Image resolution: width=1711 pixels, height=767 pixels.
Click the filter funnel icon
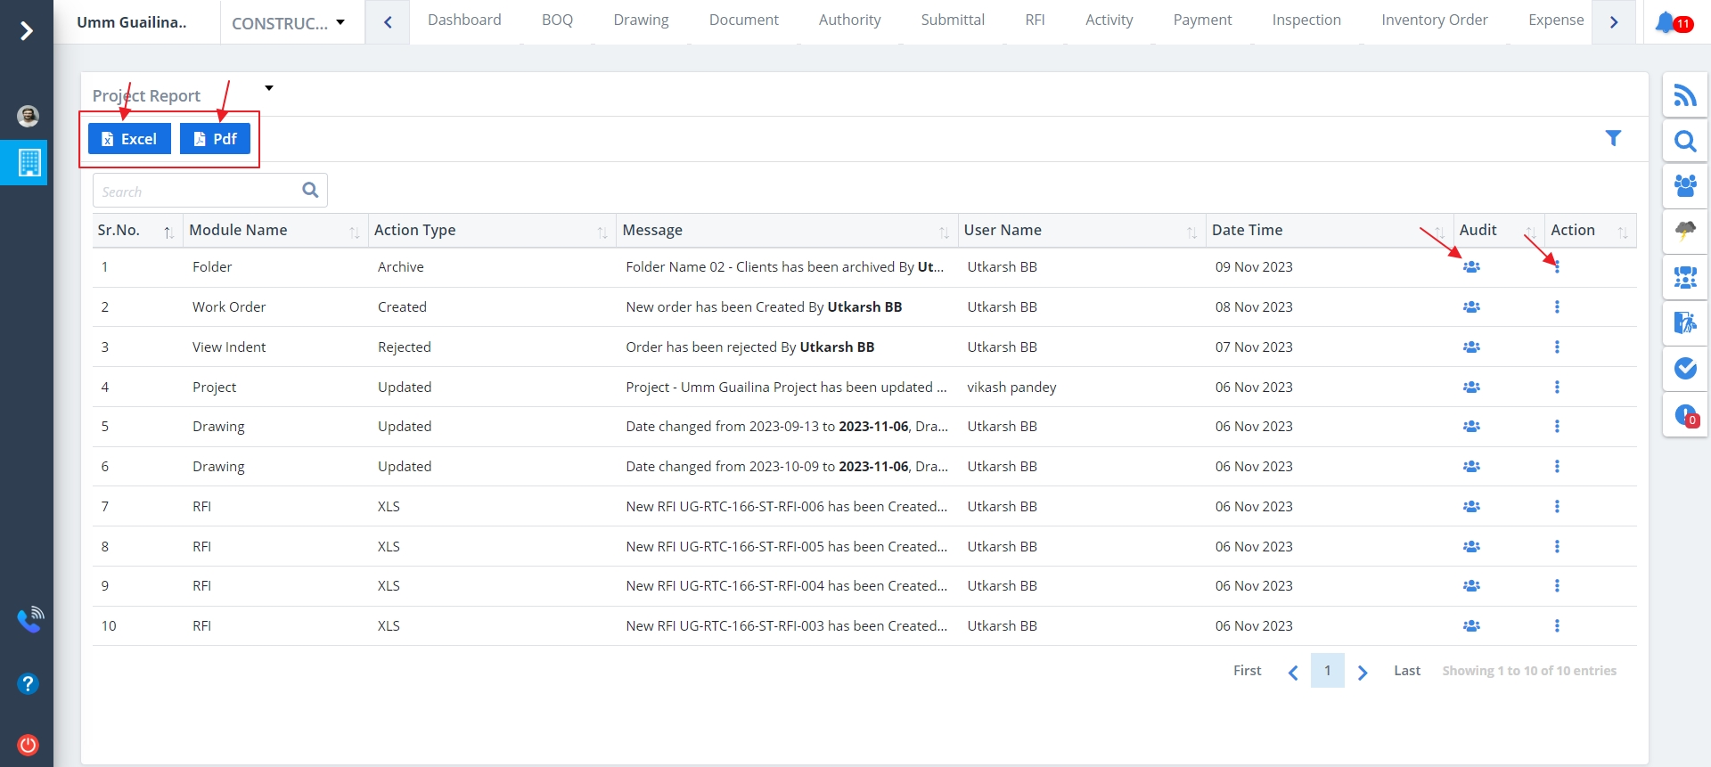coord(1612,138)
